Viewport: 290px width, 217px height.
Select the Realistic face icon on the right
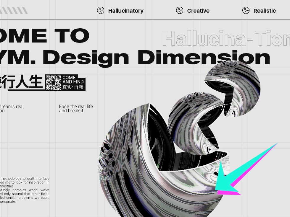(246, 10)
